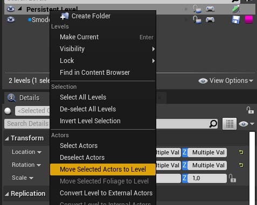Click the white sphere actor icon
Viewport: 257px width, 205px height.
(8, 111)
